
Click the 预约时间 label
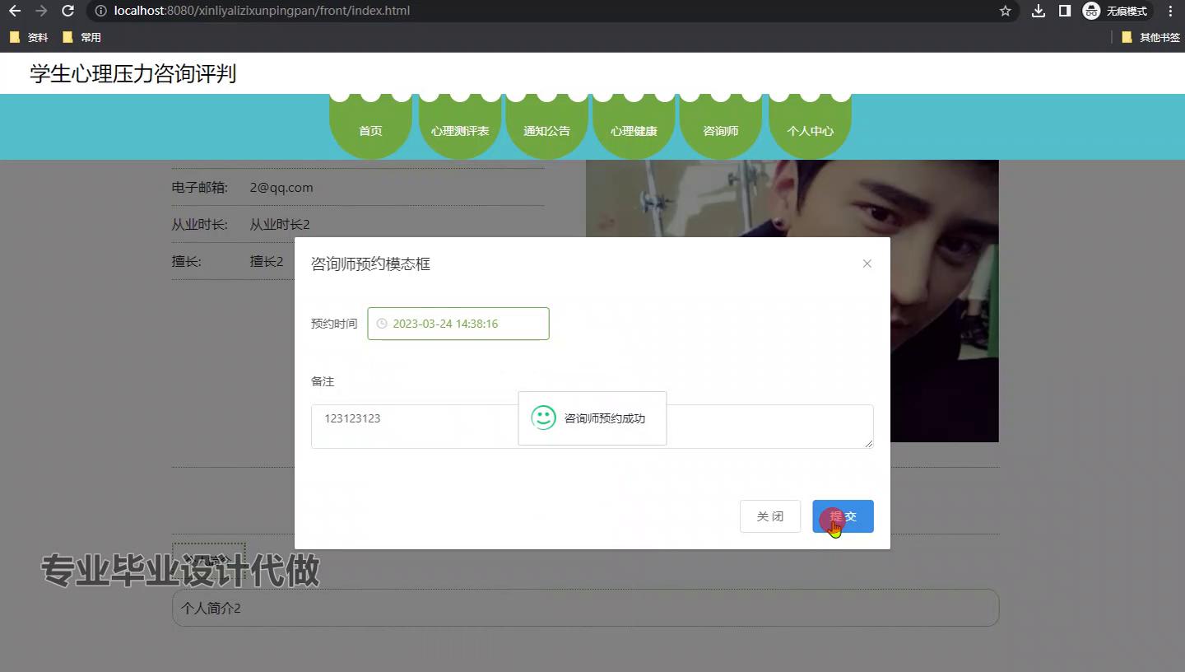tap(334, 324)
